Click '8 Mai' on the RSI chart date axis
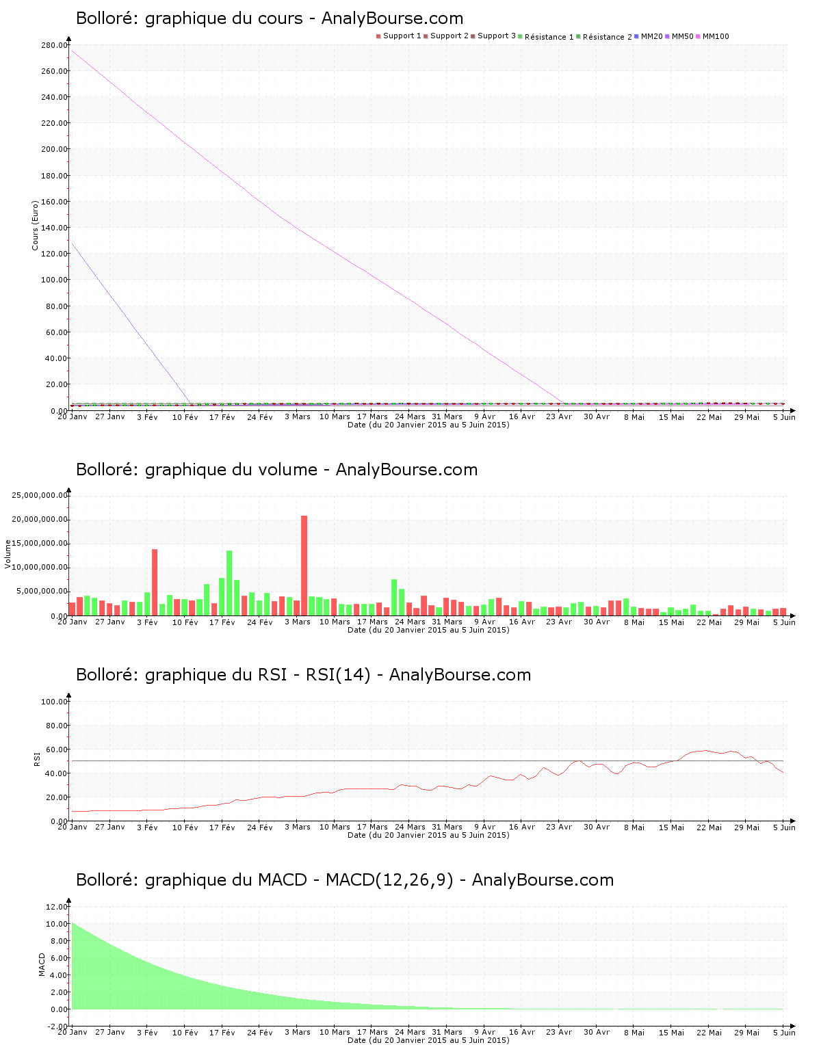Viewport: 821px width, 1060px height. click(634, 827)
